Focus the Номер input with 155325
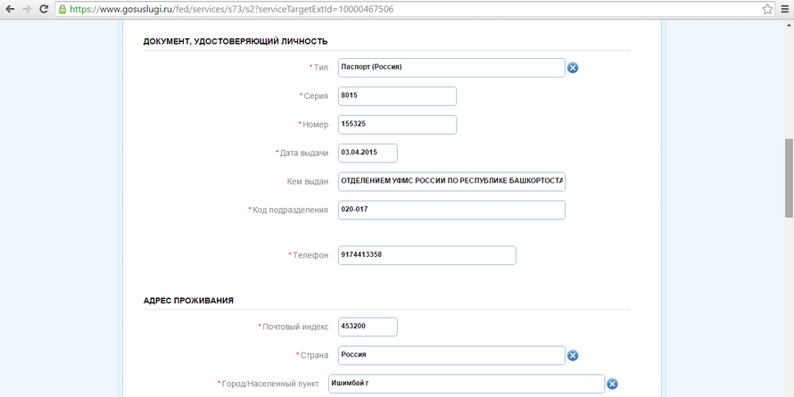The width and height of the screenshot is (794, 397). (397, 125)
